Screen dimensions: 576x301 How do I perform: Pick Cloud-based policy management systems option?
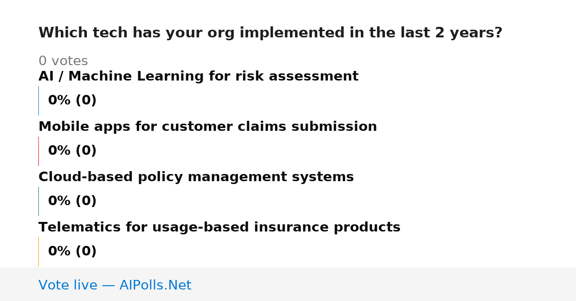(x=196, y=177)
